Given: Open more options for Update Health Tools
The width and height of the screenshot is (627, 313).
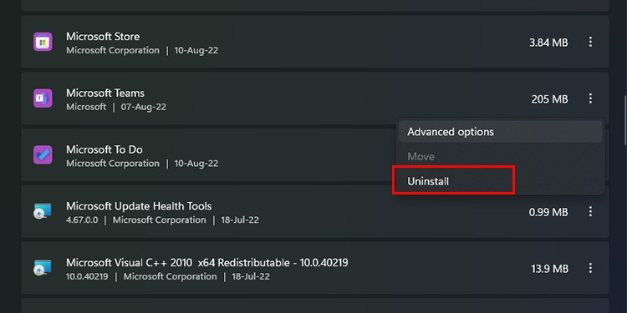Looking at the screenshot, I should tap(590, 212).
